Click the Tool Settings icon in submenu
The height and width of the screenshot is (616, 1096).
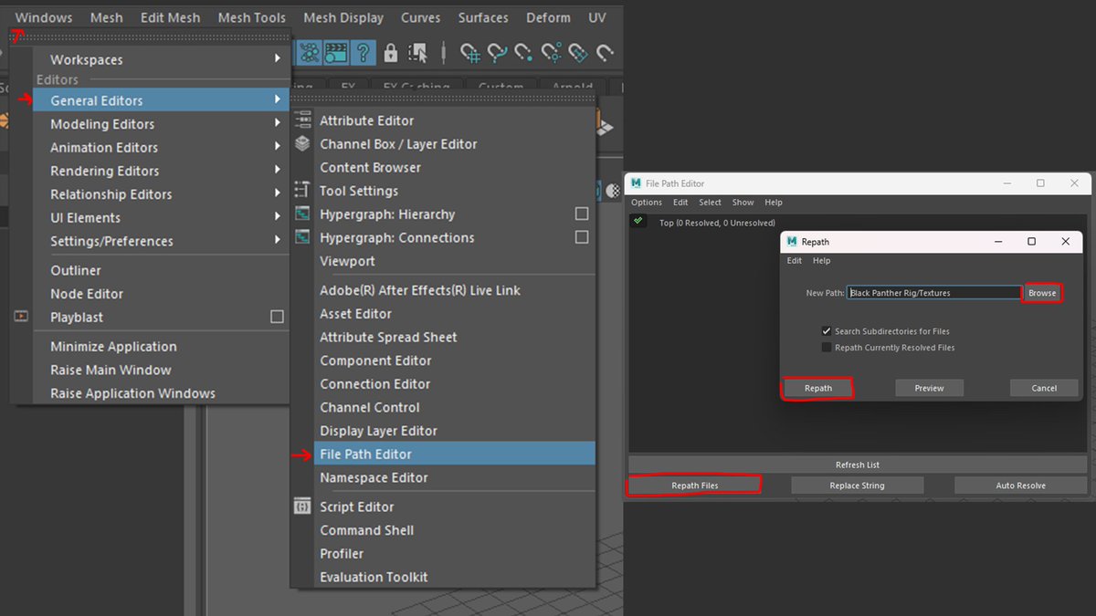click(302, 191)
